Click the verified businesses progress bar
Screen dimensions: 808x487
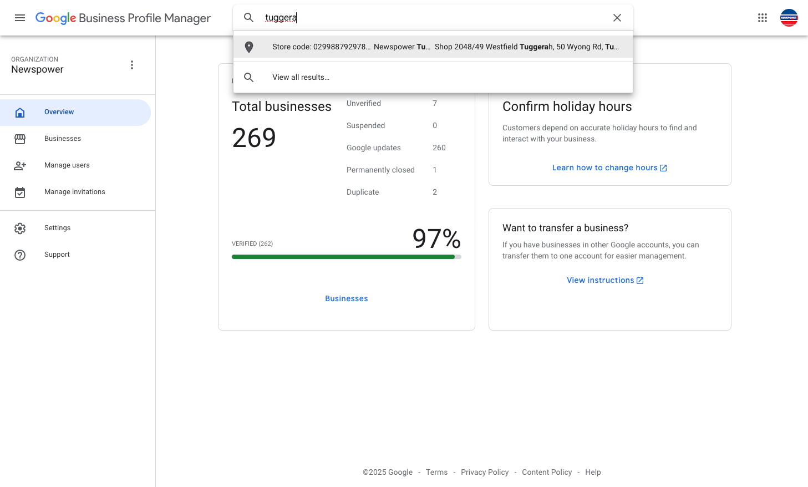pos(347,257)
